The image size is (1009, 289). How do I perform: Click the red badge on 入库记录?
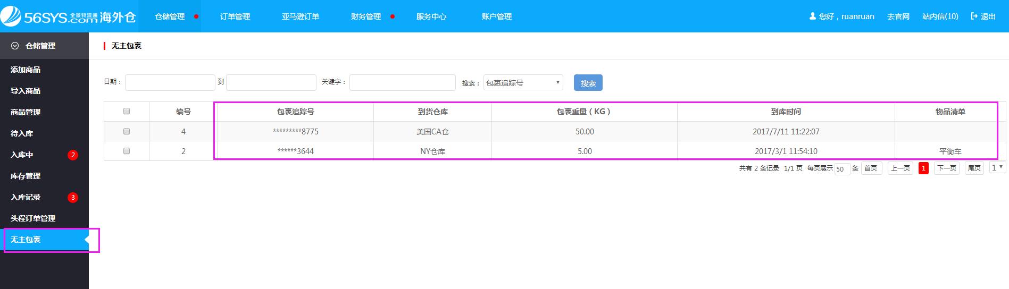[x=73, y=198]
